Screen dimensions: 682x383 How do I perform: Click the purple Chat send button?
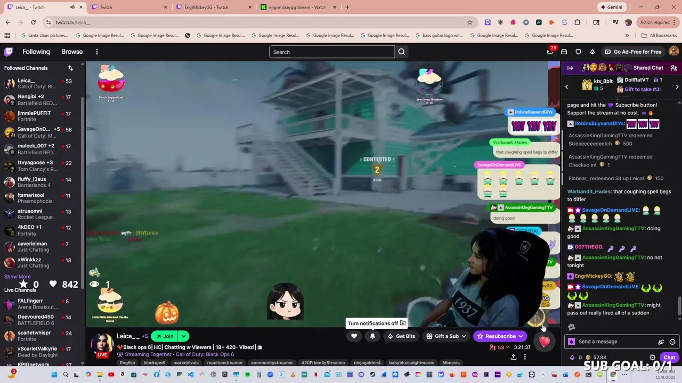pyautogui.click(x=669, y=357)
